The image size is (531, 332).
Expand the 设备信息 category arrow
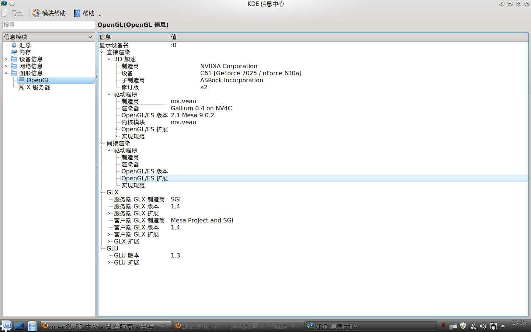(6, 59)
